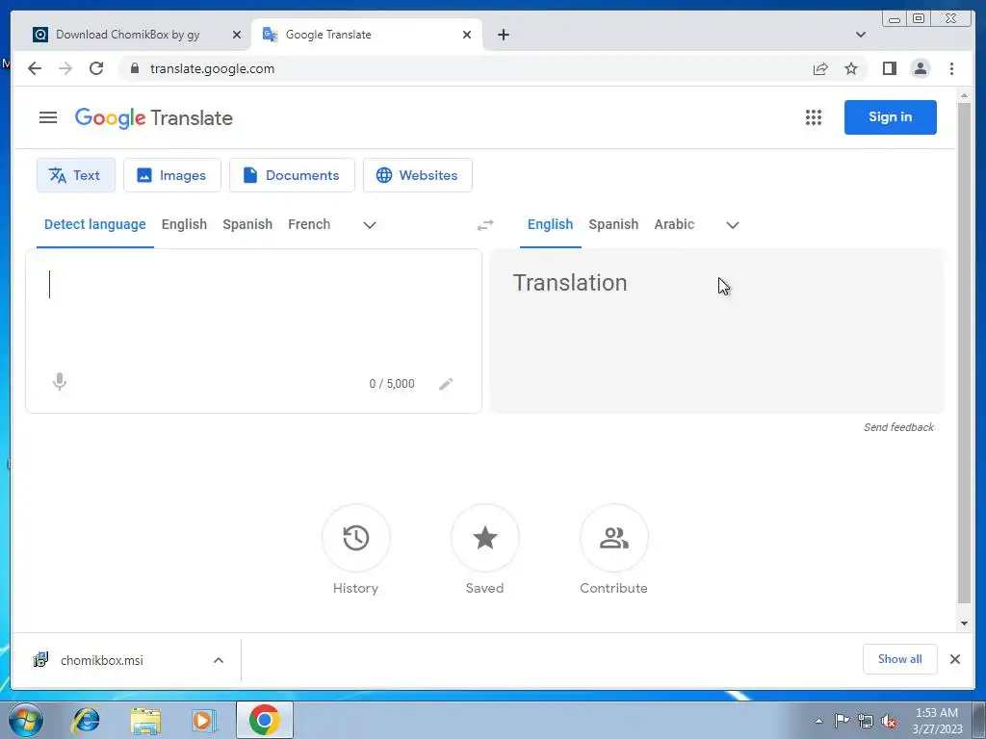Switch to Websites translation
The height and width of the screenshot is (739, 986).
pos(418,175)
